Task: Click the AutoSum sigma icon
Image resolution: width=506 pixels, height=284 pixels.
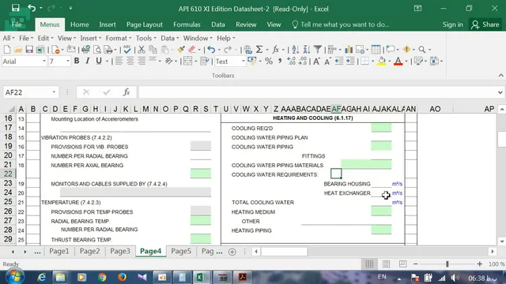Action: coord(259,49)
